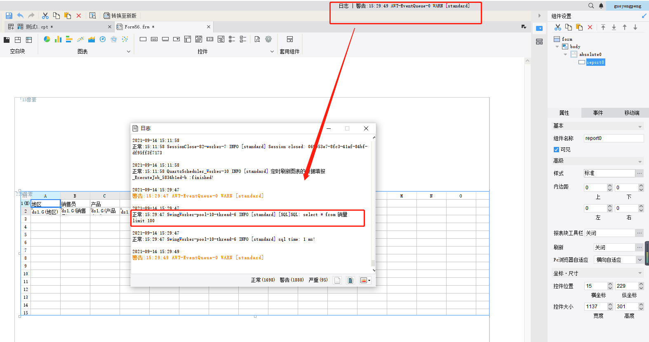Click the 日志 window vertical scrollbar
Image resolution: width=649 pixels, height=342 pixels.
point(374,203)
